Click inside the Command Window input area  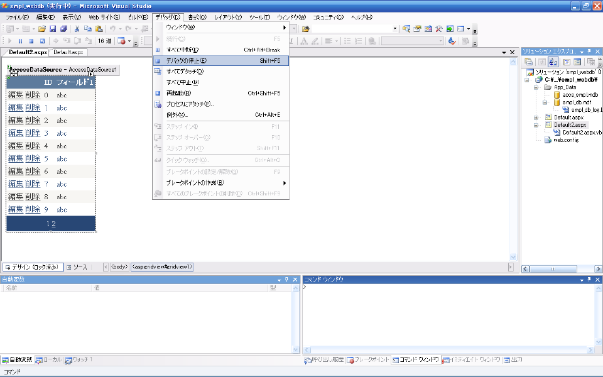tap(448, 315)
